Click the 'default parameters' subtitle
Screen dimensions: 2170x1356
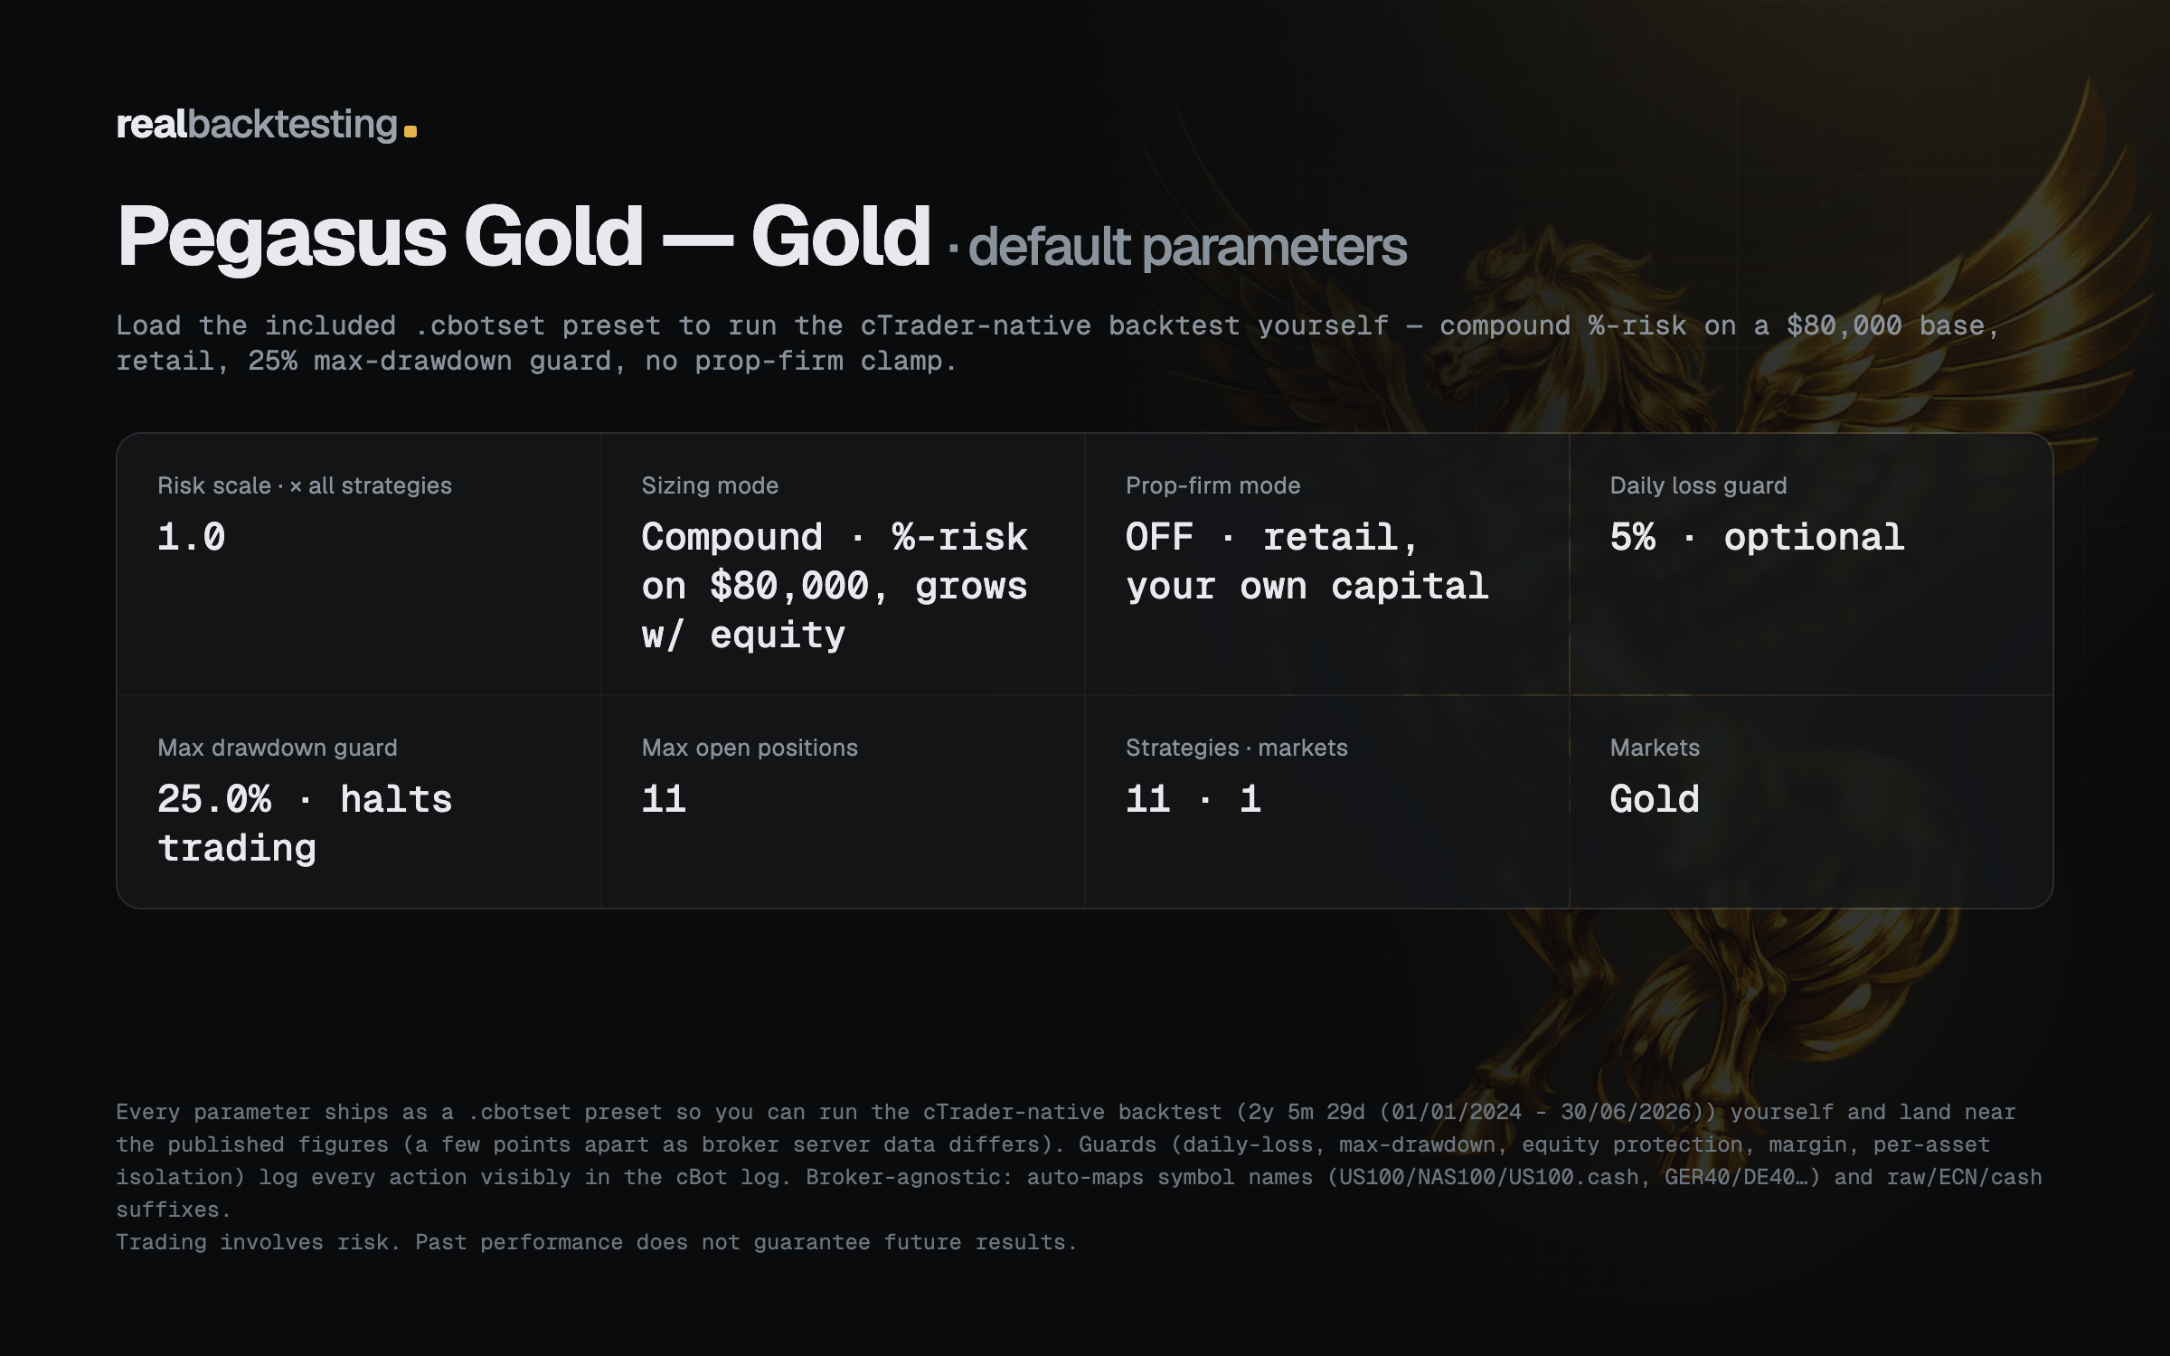click(1187, 247)
